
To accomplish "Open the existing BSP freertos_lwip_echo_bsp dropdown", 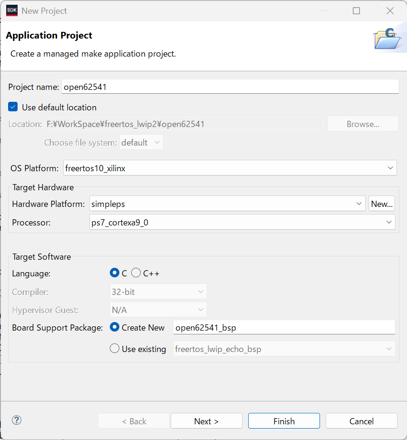I will point(284,349).
